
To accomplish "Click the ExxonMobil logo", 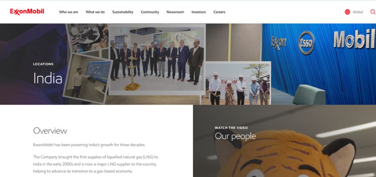I will 27,12.
